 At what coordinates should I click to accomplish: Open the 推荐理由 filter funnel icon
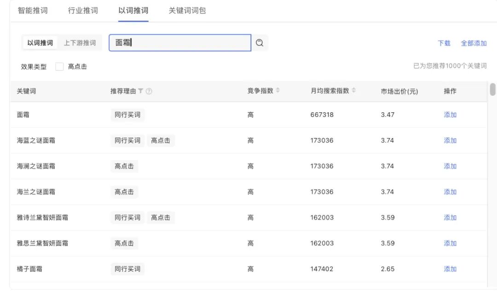pyautogui.click(x=140, y=91)
